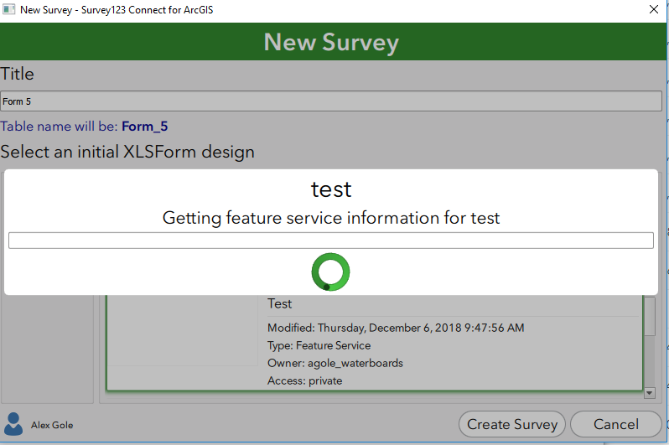Click the New Survey green header title
The image size is (669, 445).
(331, 42)
